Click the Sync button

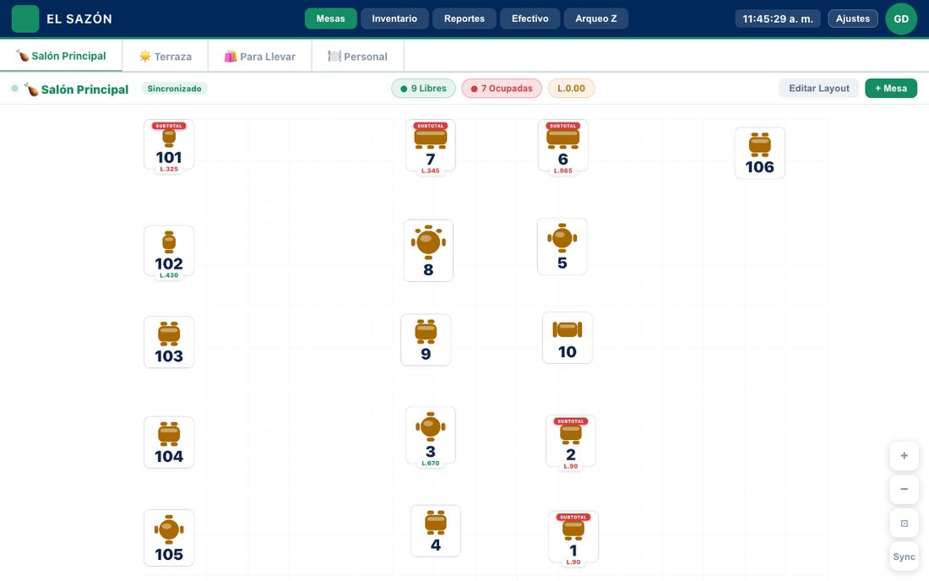[905, 557]
